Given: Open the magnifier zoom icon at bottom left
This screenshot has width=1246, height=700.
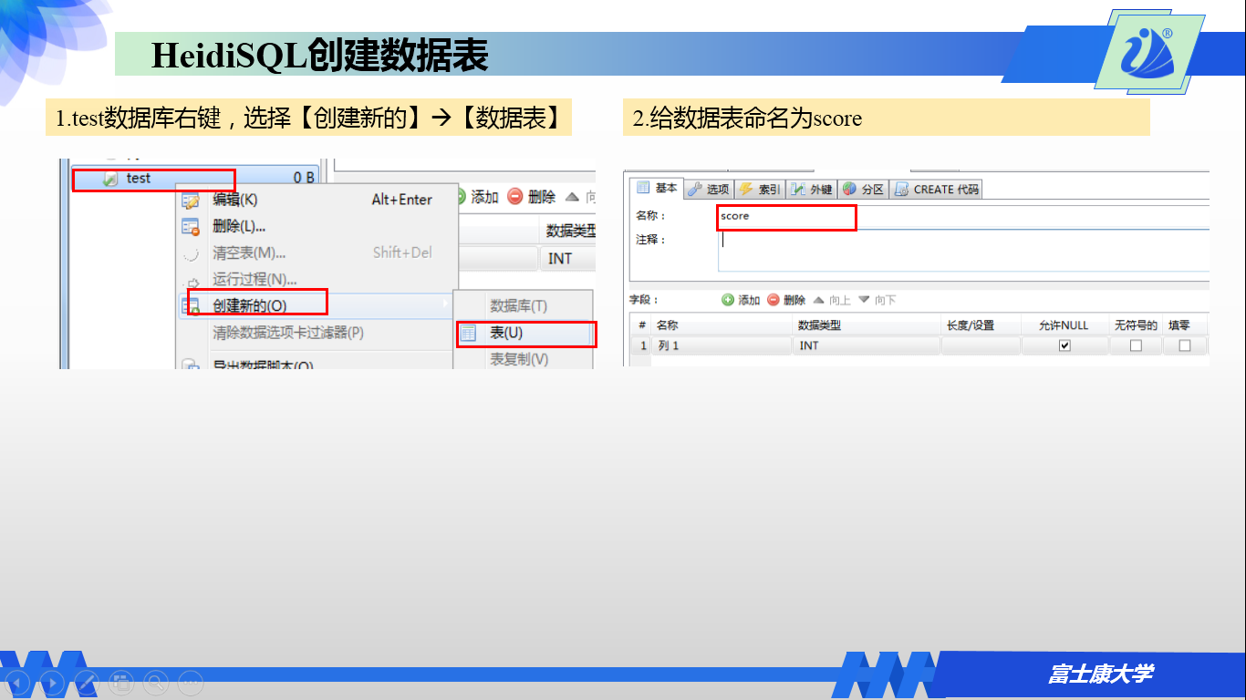Looking at the screenshot, I should 156,682.
